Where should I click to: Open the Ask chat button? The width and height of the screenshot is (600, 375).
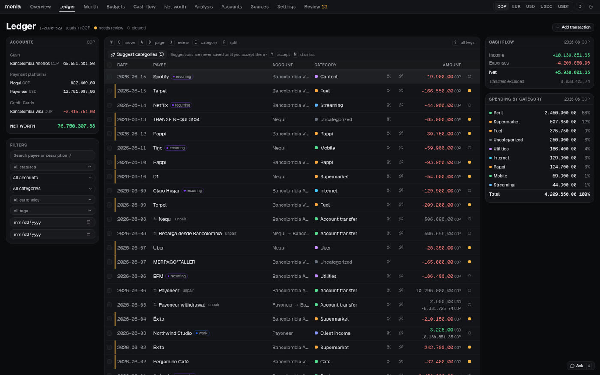581,366
